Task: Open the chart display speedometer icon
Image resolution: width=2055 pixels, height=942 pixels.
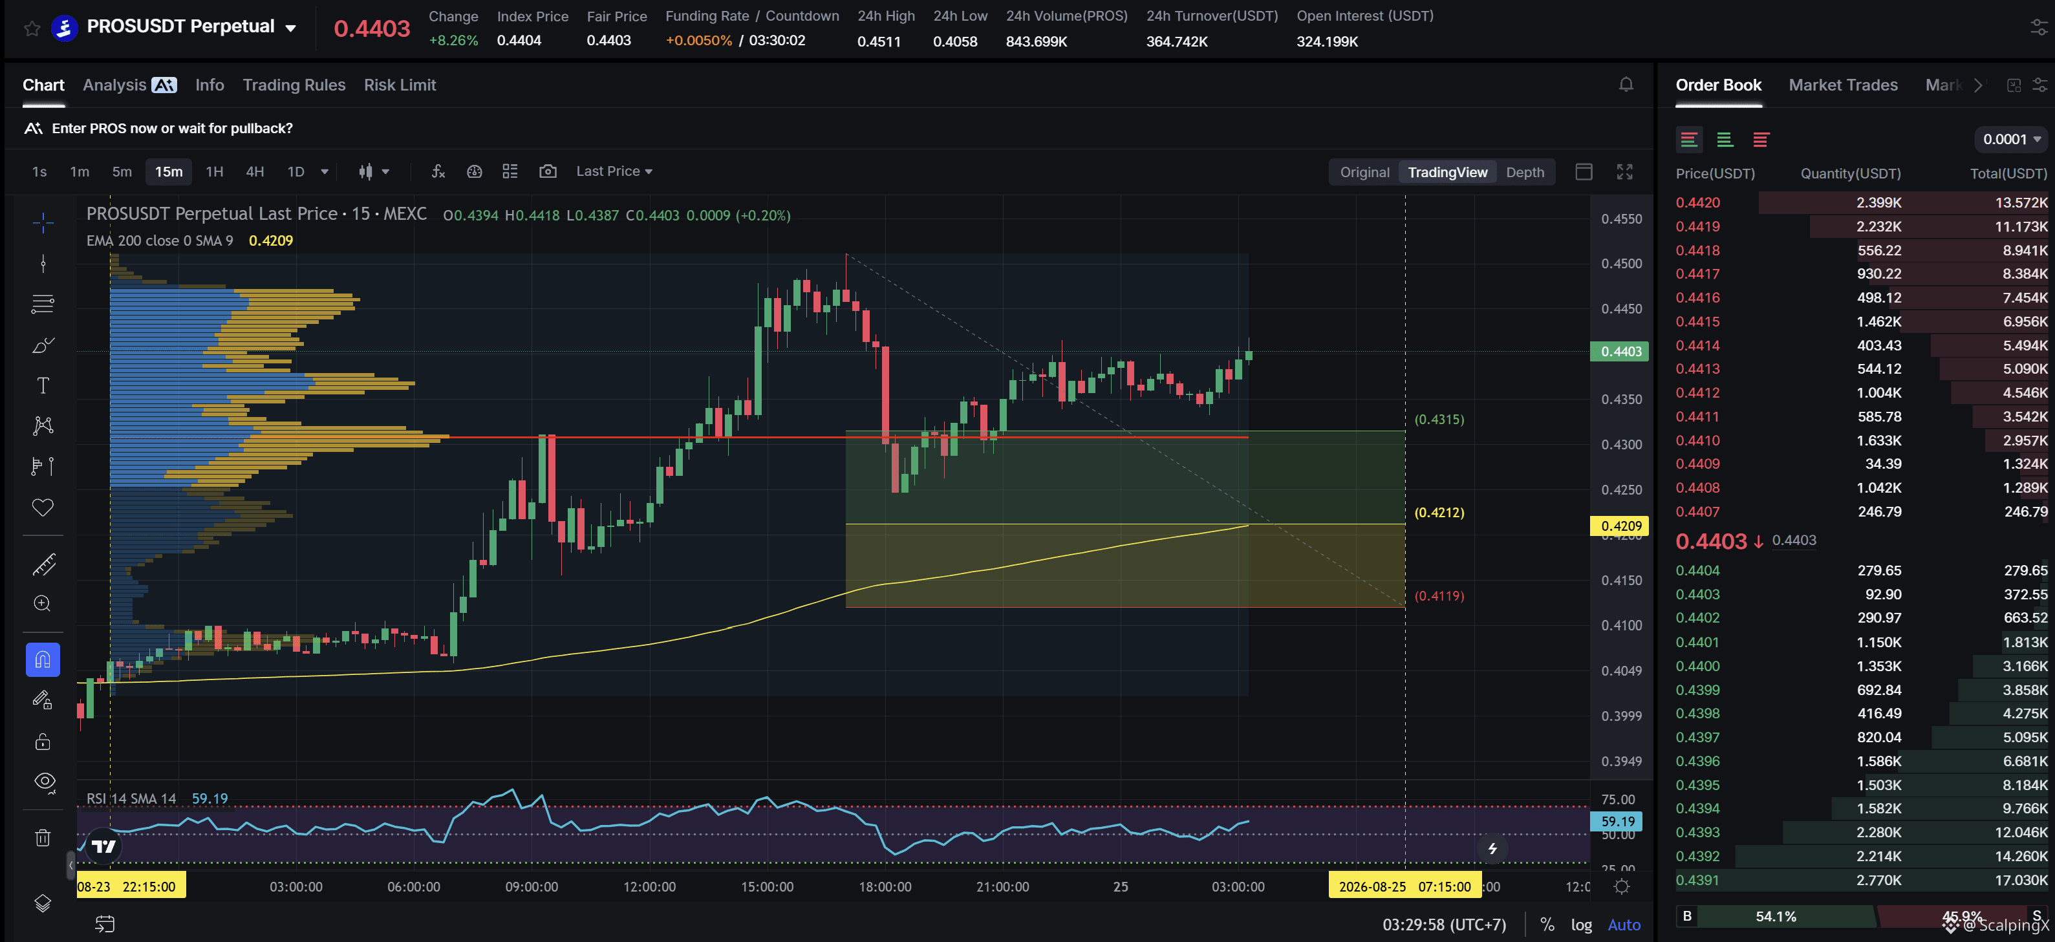Action: [x=475, y=171]
